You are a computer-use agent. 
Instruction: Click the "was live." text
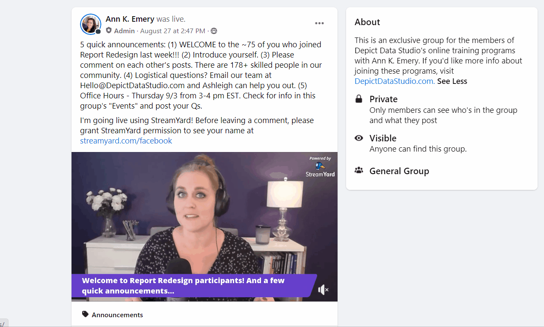171,19
